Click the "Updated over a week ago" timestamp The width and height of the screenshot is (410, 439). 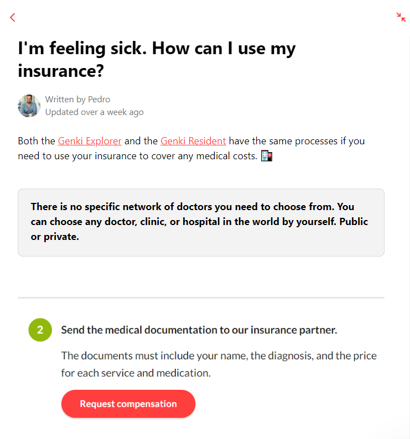(94, 112)
